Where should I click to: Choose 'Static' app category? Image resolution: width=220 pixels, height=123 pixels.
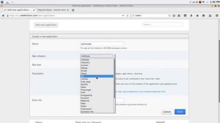97,106
